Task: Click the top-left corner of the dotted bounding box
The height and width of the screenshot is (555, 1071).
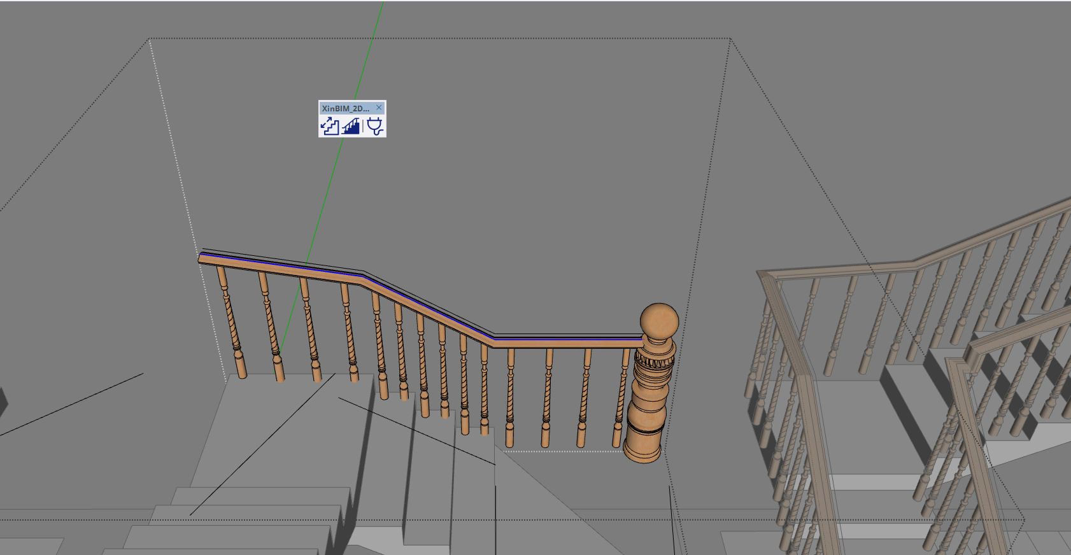Action: click(150, 39)
